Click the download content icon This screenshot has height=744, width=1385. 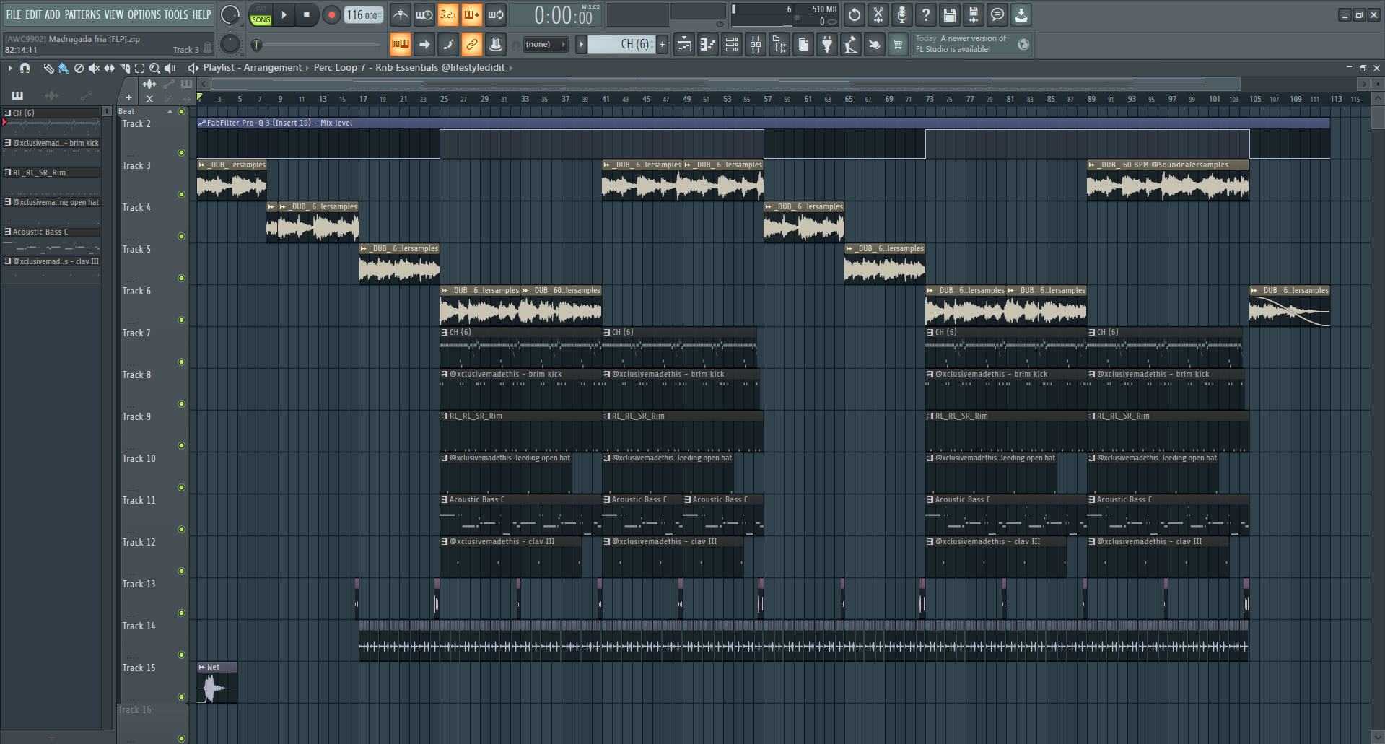(1021, 14)
